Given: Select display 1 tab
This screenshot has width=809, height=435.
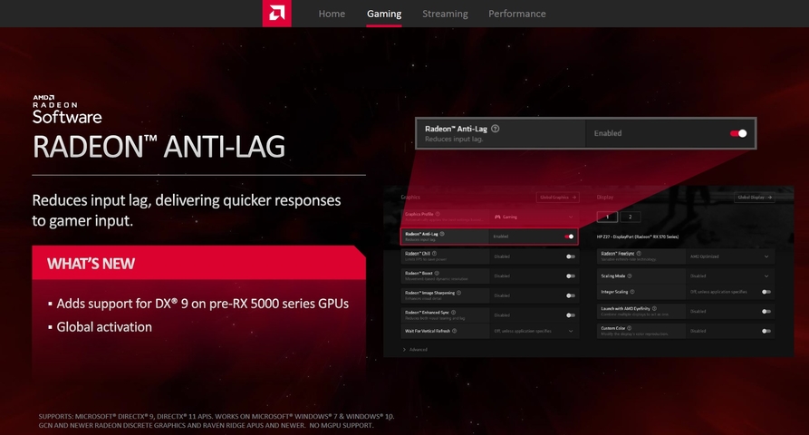Looking at the screenshot, I should (607, 217).
